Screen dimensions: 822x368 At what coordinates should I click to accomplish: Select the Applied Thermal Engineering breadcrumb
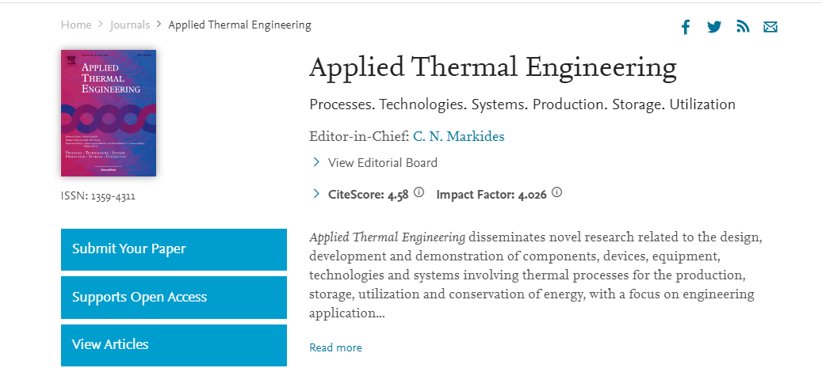pyautogui.click(x=239, y=25)
